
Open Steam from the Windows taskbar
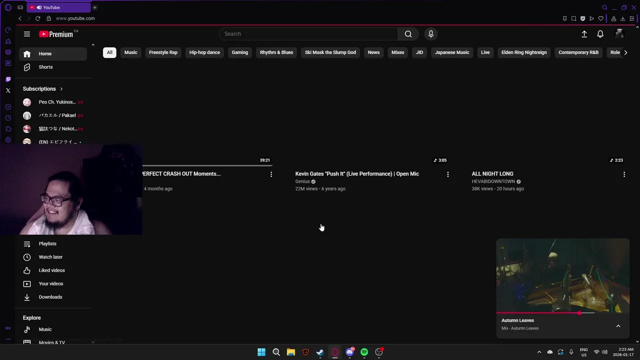pyautogui.click(x=320, y=352)
